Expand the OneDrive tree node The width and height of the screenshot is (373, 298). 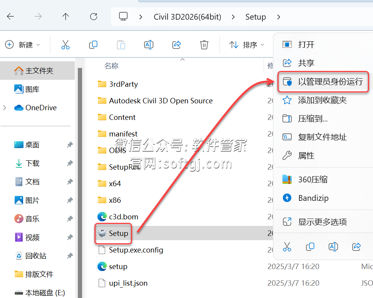(5, 108)
